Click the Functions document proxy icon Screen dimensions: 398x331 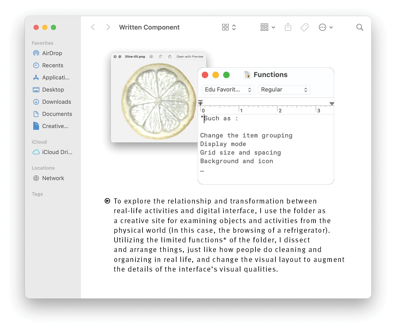247,75
